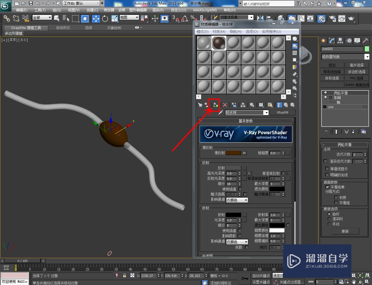Viewport: 372px width, 285px height.
Task: Click Select Object arrow tool
Action: point(57,19)
